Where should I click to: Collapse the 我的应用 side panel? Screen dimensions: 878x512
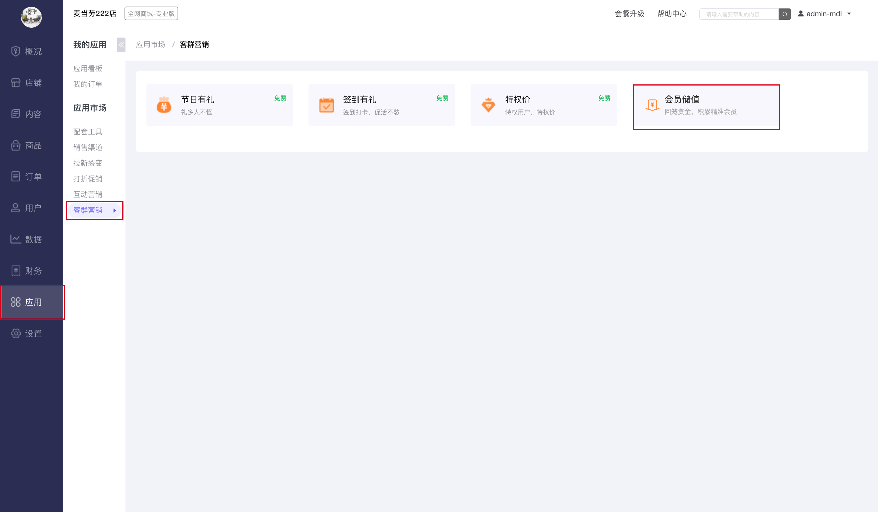click(121, 45)
